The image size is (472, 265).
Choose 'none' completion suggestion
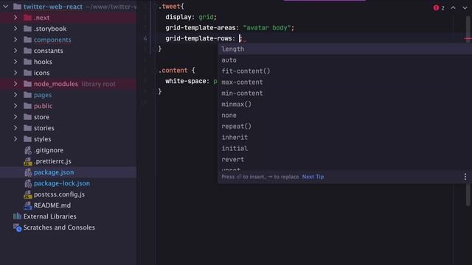(x=345, y=116)
